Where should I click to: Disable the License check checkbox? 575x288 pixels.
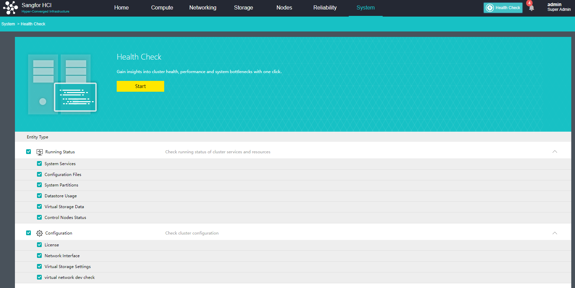coord(39,245)
